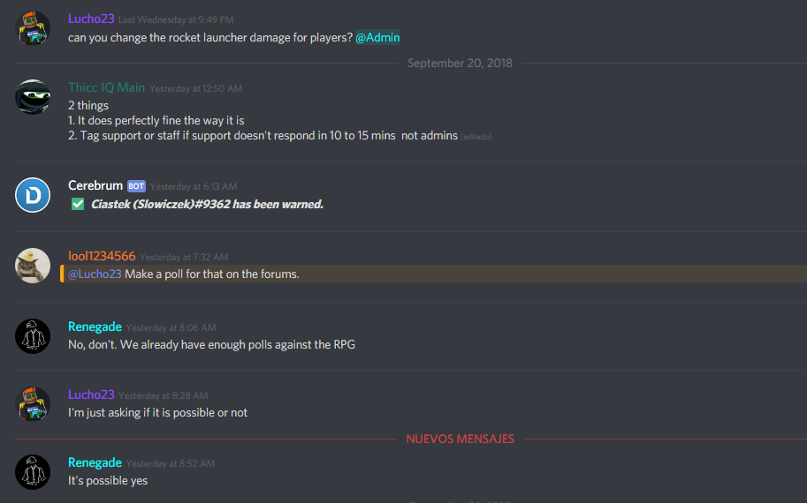Click the "Yesterday at 7:32 AM" timestamp
The width and height of the screenshot is (807, 503).
click(184, 257)
